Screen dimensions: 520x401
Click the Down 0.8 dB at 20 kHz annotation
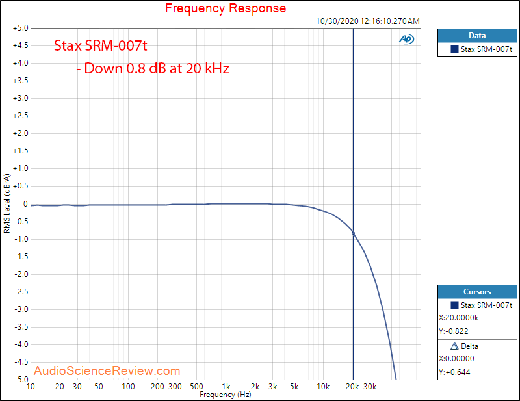153,68
